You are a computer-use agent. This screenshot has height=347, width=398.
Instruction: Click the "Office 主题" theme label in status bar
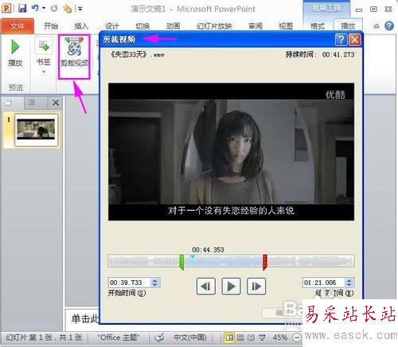119,337
